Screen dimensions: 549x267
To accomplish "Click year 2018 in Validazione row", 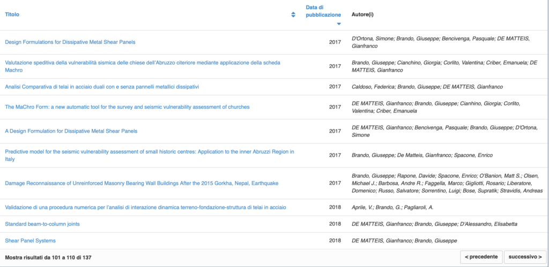I will coord(335,207).
